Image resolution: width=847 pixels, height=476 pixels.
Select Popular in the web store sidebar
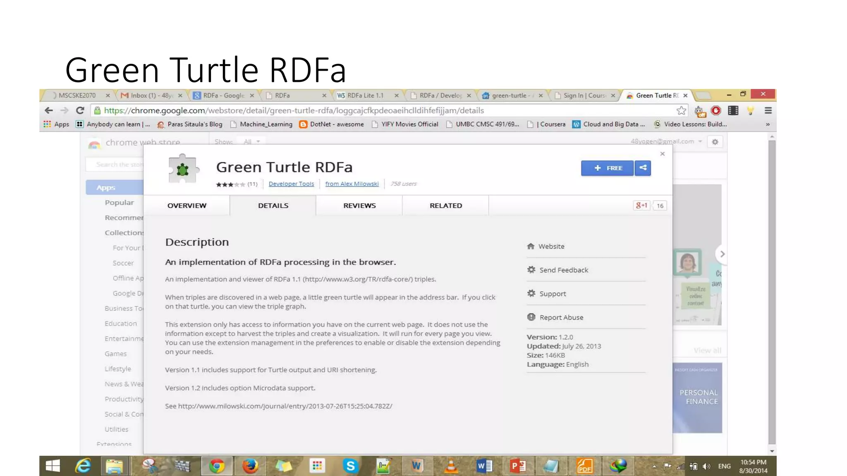(120, 202)
